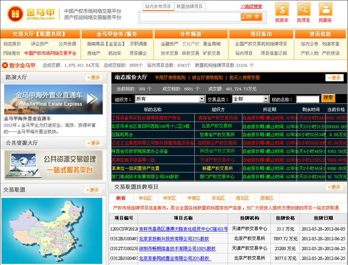Viewport: 348px width, 265px height.
Task: Click the 找项目 icon
Action: tap(304, 10)
